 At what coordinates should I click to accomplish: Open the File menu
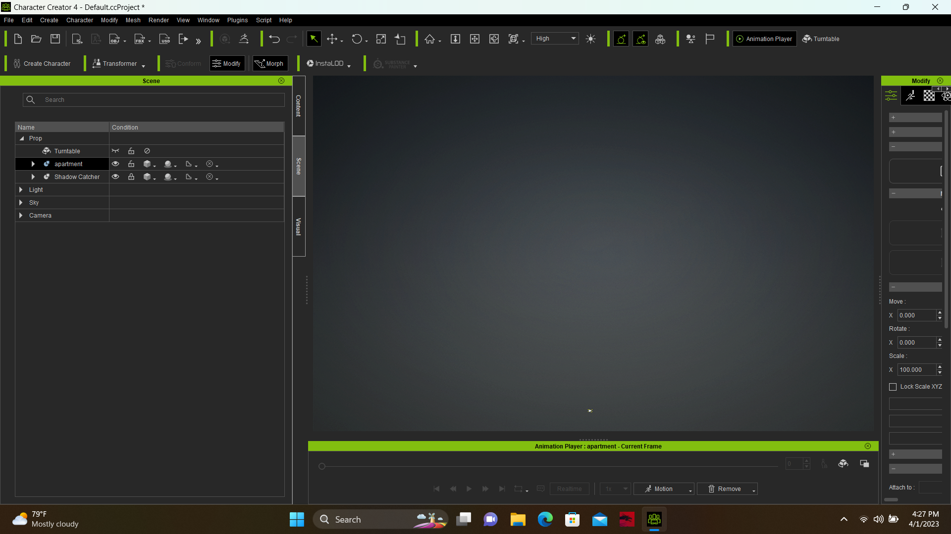[9, 20]
